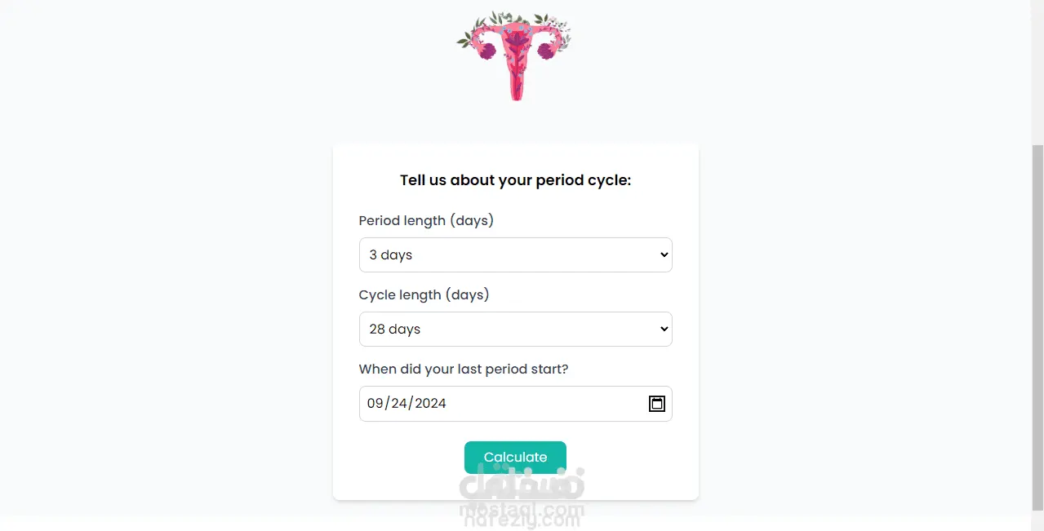Viewport: 1044px width, 531px height.
Task: Click 'When did your last period start?' label
Action: coord(463,369)
